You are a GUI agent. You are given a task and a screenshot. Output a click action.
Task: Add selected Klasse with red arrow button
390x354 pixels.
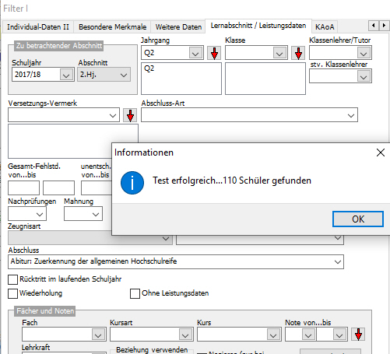(298, 53)
